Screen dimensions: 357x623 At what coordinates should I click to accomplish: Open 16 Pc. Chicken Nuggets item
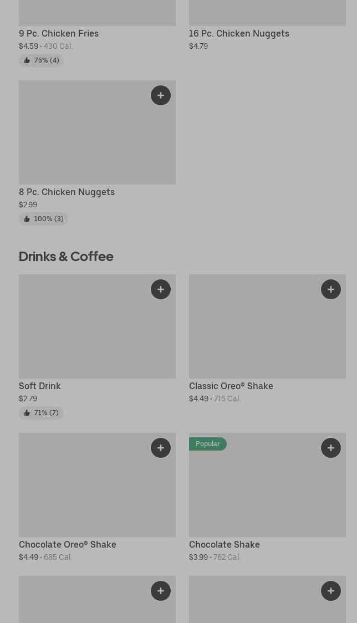(239, 33)
